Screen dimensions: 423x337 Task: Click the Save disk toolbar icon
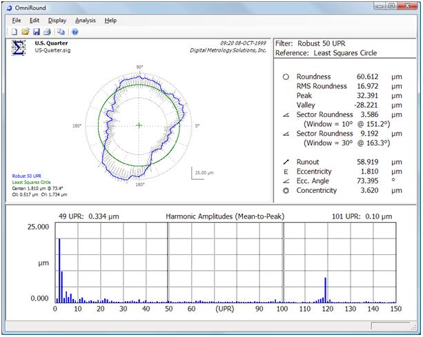click(x=37, y=32)
